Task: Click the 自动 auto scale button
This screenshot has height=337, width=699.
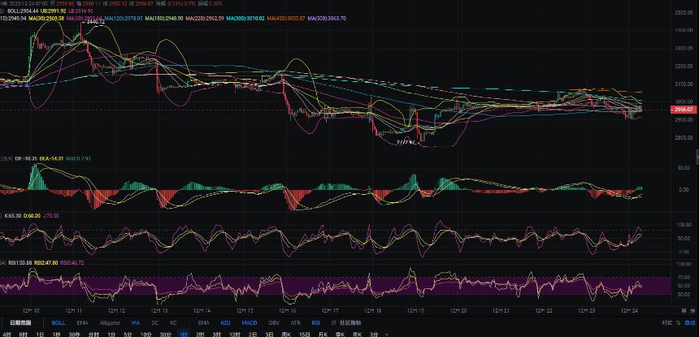Action: (689, 322)
